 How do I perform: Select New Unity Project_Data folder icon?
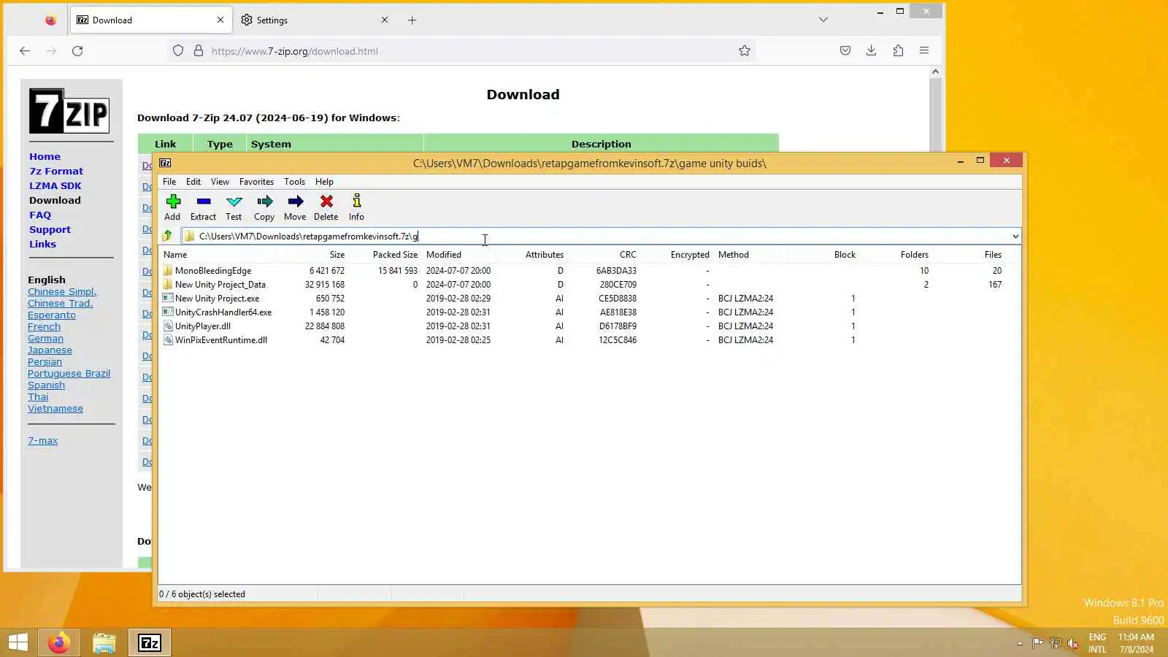[x=168, y=285]
